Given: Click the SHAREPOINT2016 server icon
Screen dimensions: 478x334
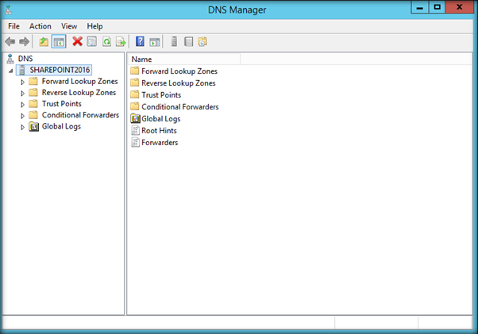Looking at the screenshot, I should 22,70.
